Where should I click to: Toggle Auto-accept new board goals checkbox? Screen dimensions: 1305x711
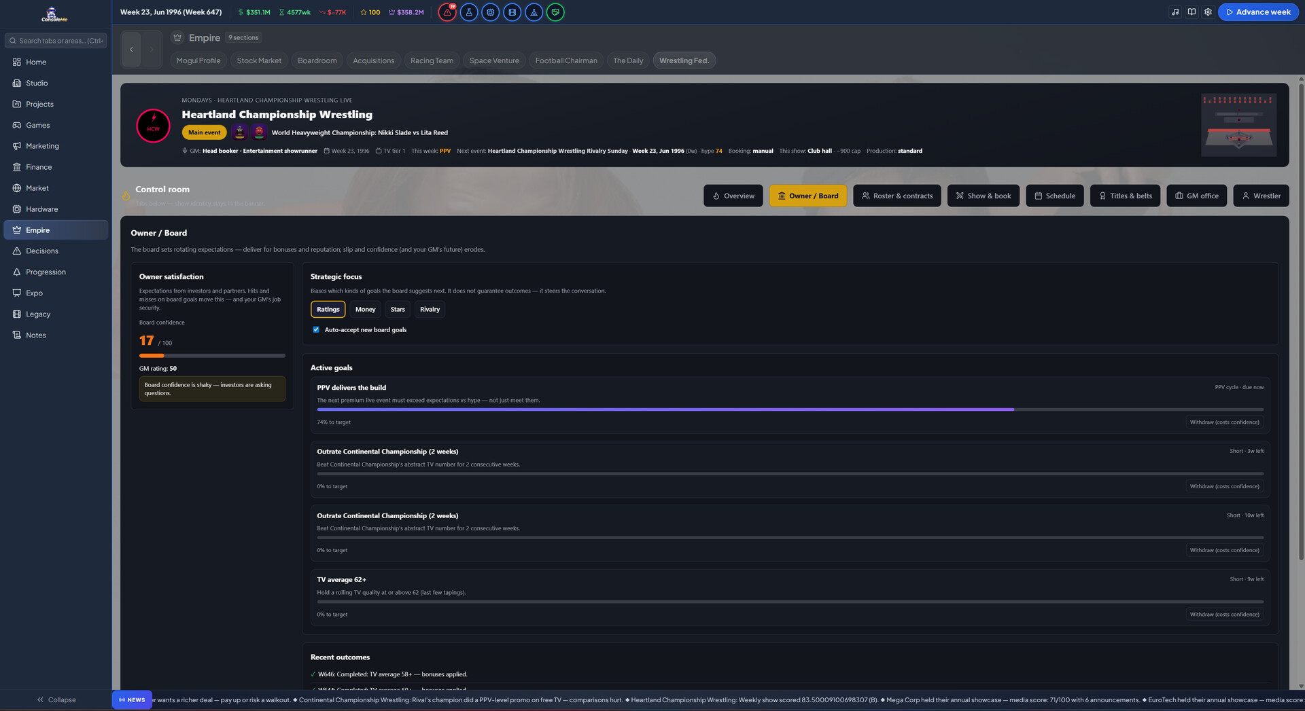coord(316,330)
